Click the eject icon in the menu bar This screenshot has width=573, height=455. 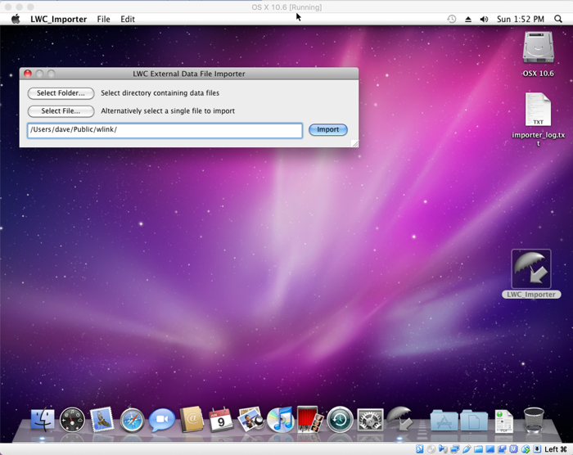pyautogui.click(x=468, y=20)
